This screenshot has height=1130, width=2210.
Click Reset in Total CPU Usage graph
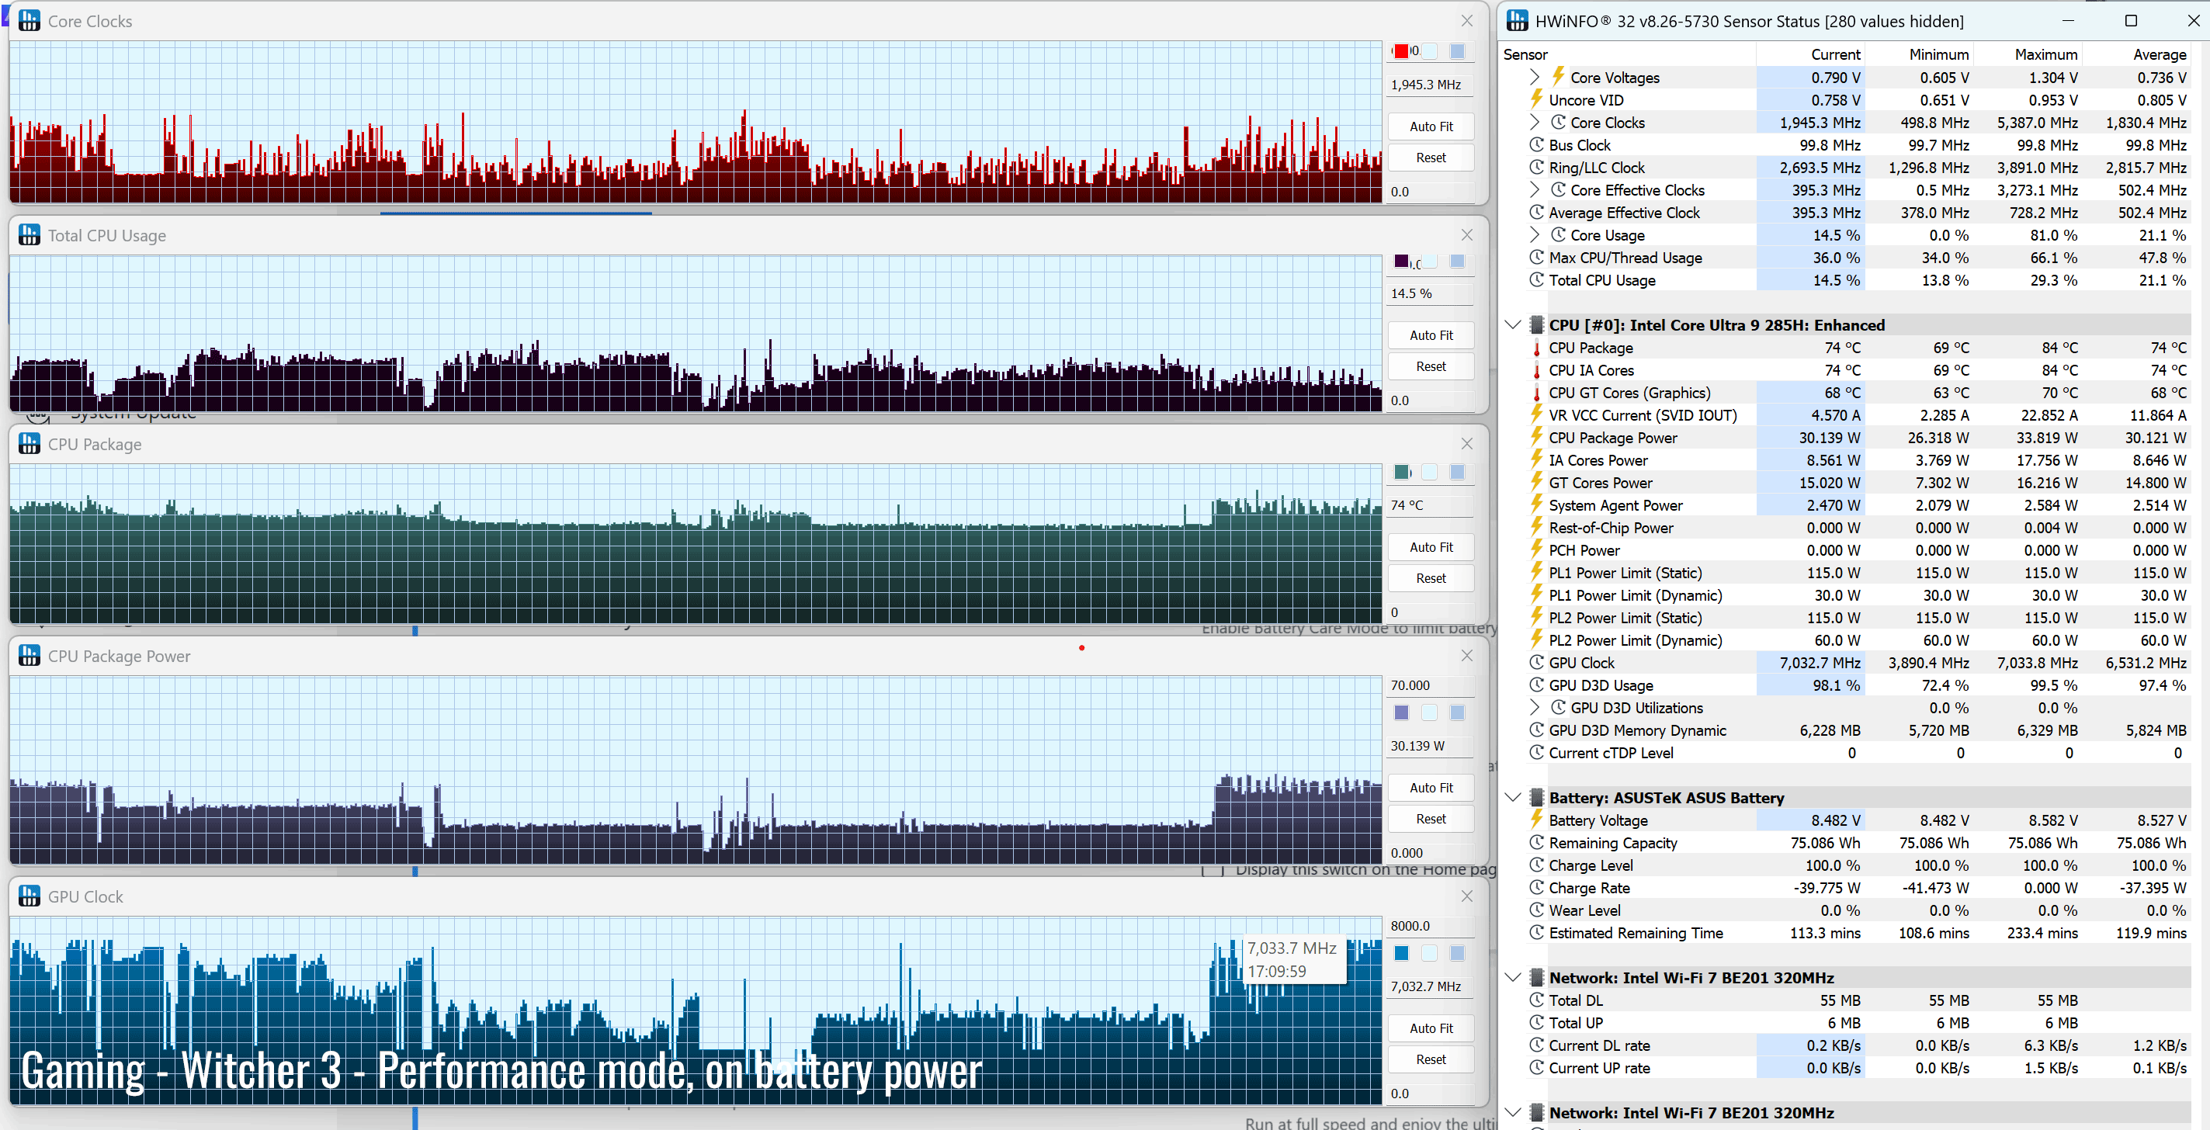coord(1430,366)
